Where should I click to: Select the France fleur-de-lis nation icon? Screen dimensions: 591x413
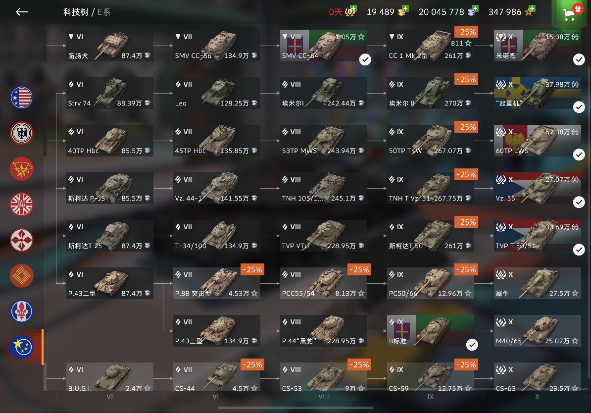pyautogui.click(x=21, y=311)
